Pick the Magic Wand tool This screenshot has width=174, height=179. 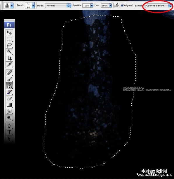(x=9, y=52)
